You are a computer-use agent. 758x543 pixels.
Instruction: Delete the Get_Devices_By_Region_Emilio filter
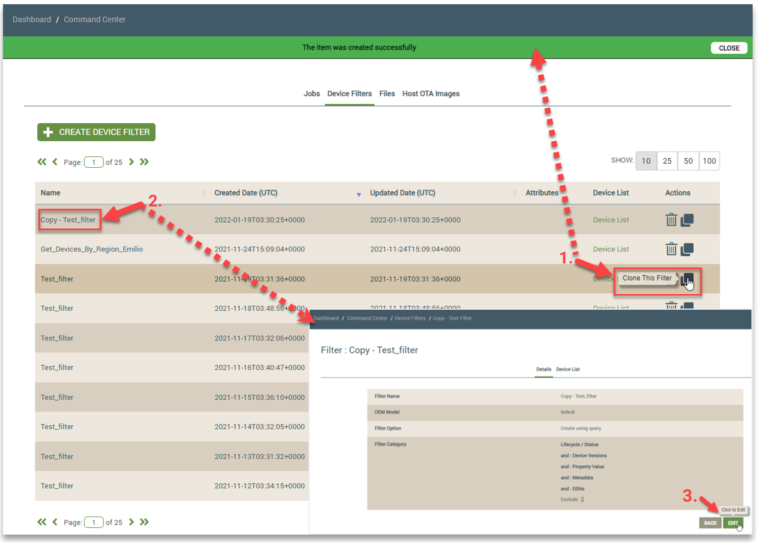point(672,249)
